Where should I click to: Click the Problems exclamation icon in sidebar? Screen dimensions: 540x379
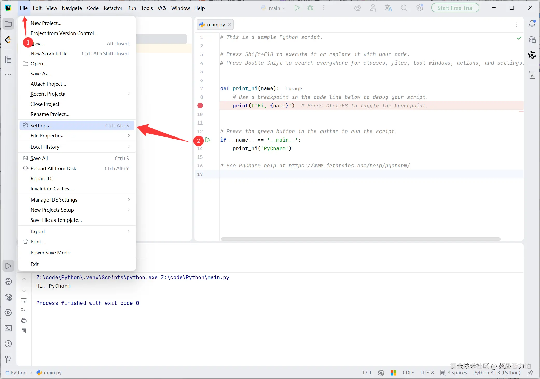coord(8,344)
